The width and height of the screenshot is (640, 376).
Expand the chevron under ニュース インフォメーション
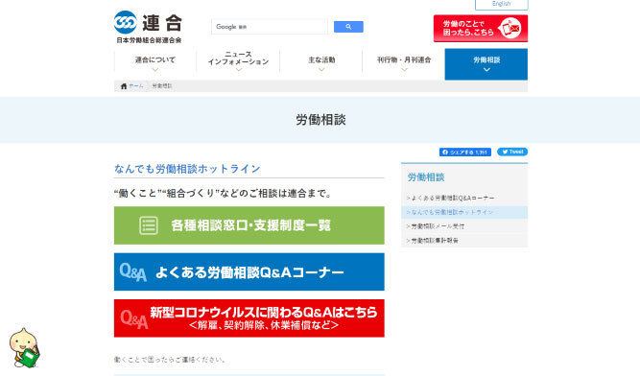pos(239,70)
